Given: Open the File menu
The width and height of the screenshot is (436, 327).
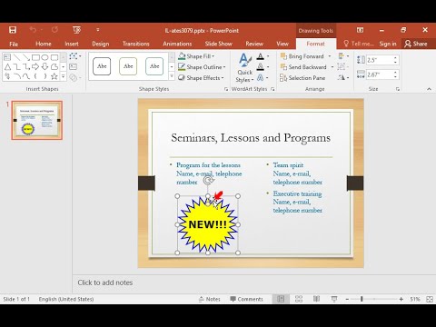Looking at the screenshot, I should pos(14,44).
